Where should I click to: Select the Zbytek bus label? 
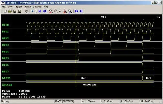click(x=7, y=85)
